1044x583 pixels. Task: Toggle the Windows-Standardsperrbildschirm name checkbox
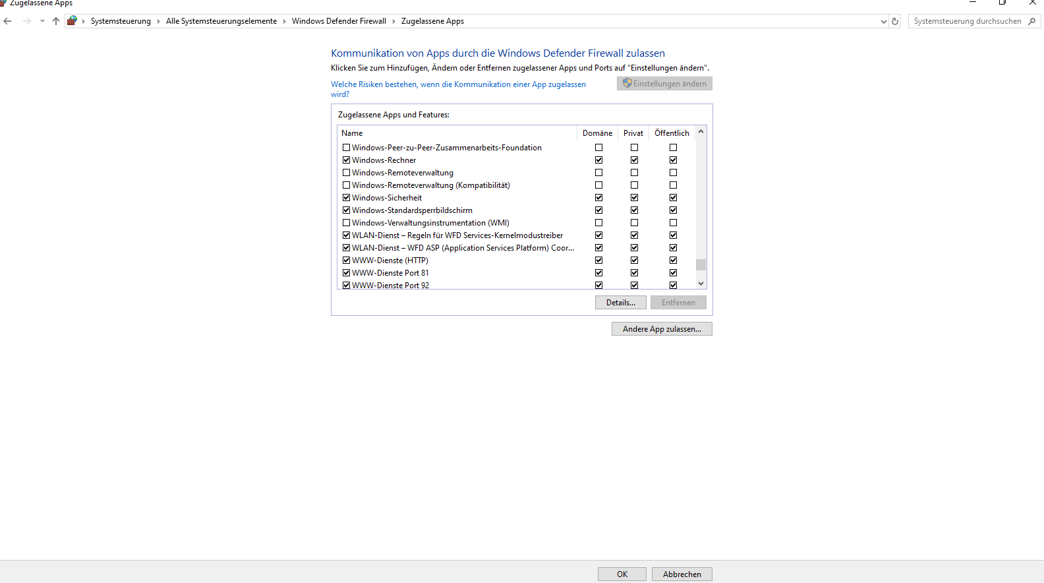pos(346,210)
